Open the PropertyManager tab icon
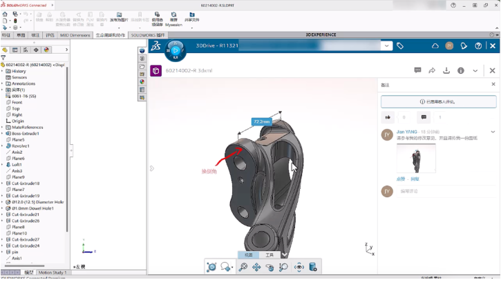501x282 pixels. tap(15, 50)
